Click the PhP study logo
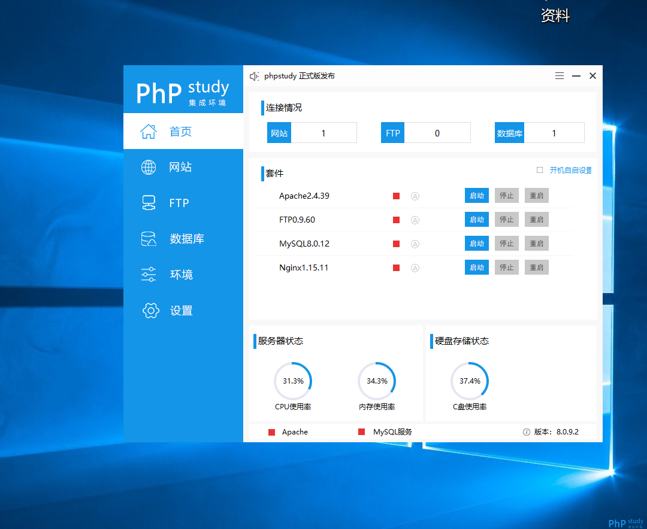The image size is (647, 529). coord(183,92)
